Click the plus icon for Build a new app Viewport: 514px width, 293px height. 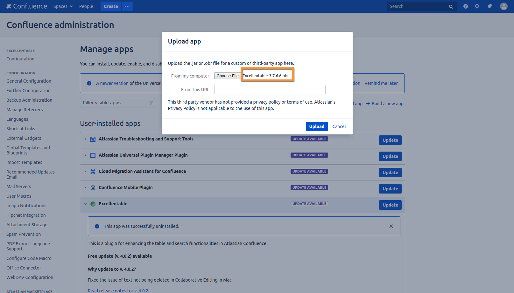[x=368, y=104]
